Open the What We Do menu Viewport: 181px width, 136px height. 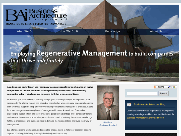coord(25,31)
